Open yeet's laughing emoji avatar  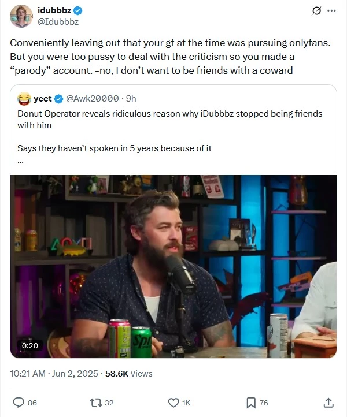point(24,99)
